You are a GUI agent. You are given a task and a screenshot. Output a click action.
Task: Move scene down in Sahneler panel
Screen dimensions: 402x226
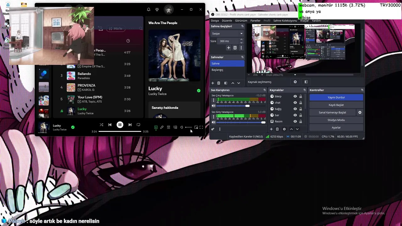(x=239, y=83)
